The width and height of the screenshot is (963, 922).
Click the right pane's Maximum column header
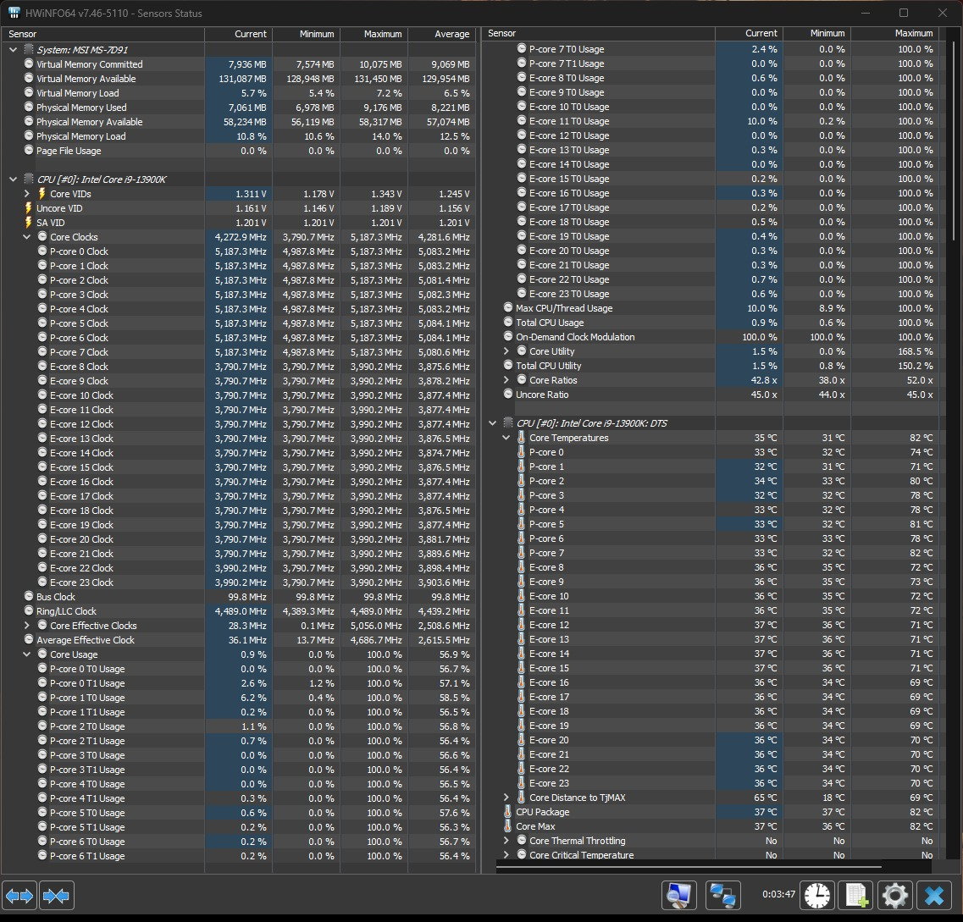point(895,33)
